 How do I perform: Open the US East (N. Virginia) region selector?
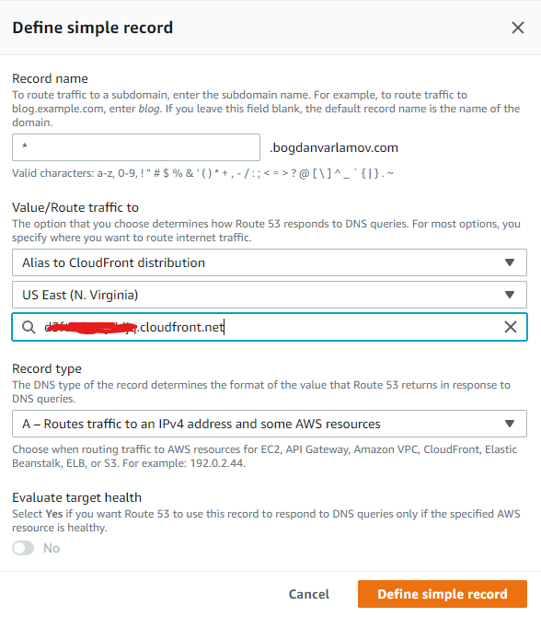(270, 295)
